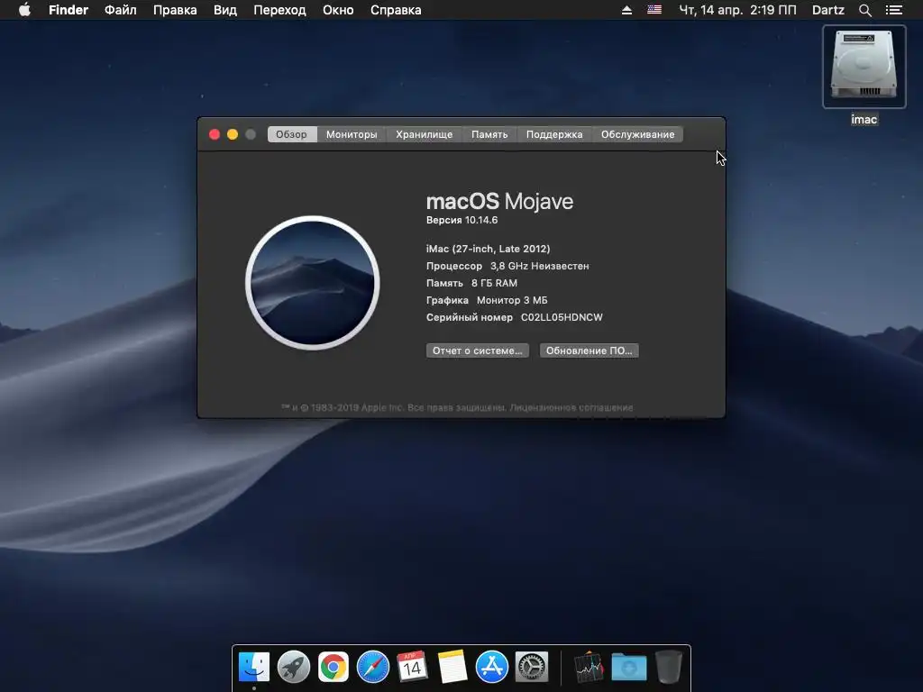Minimize the About This Mac window
The image size is (923, 692).
[233, 134]
